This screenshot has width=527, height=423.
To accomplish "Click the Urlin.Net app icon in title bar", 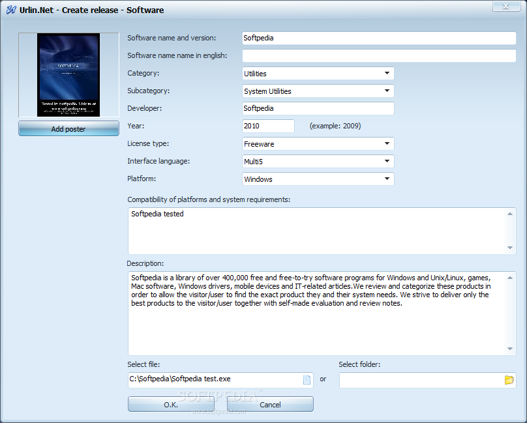I will [x=11, y=10].
